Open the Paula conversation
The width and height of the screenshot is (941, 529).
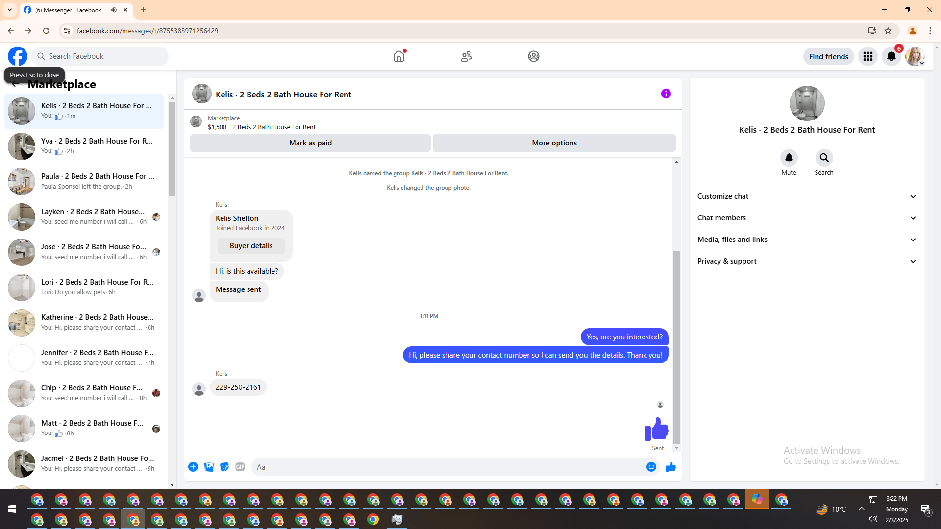[84, 181]
